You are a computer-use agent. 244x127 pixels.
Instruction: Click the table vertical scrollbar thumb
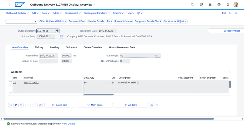[230, 84]
